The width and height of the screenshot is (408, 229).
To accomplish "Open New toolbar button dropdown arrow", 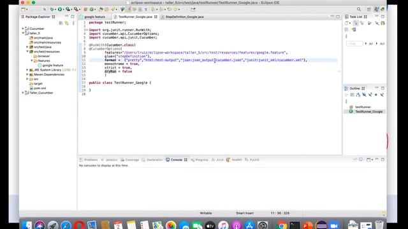I will pos(27,10).
